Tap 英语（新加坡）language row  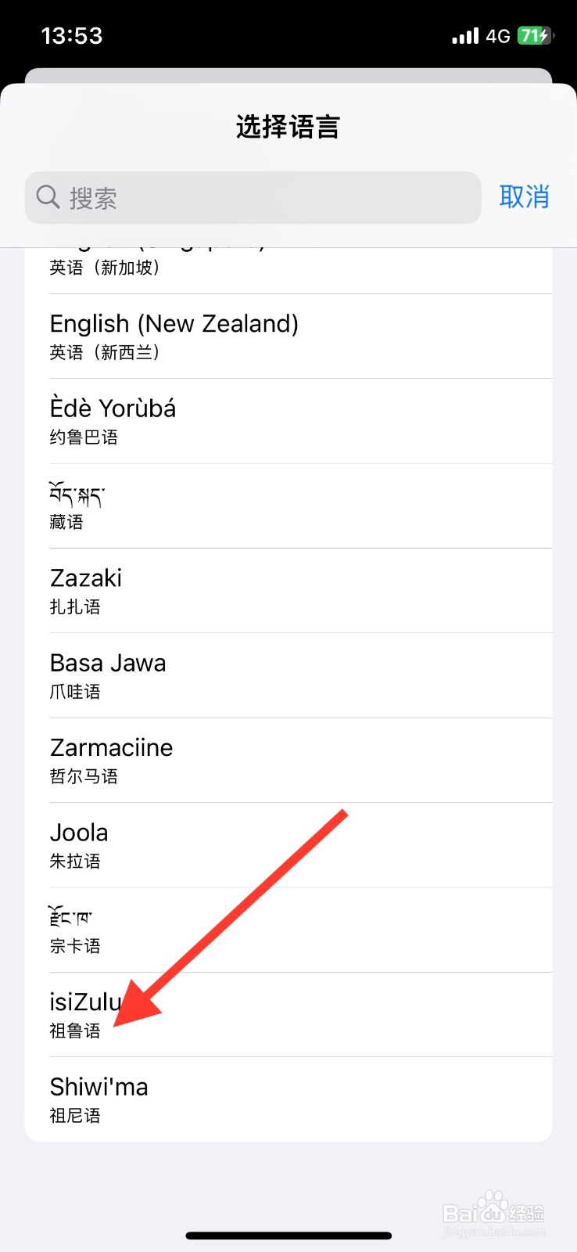(288, 268)
